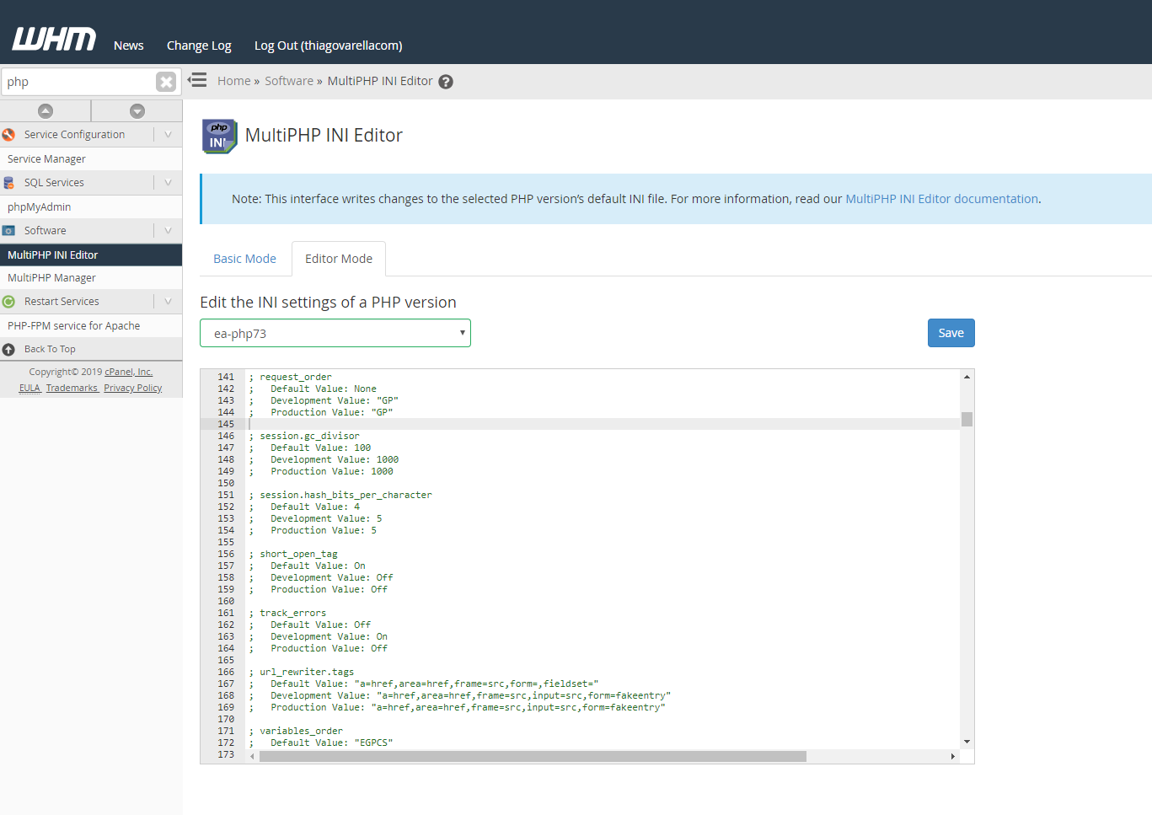Click the '; variables_order' line
The width and height of the screenshot is (1152, 815).
tap(296, 731)
